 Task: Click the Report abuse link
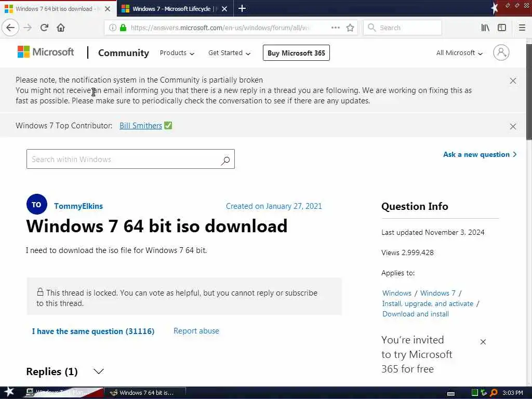tap(196, 331)
